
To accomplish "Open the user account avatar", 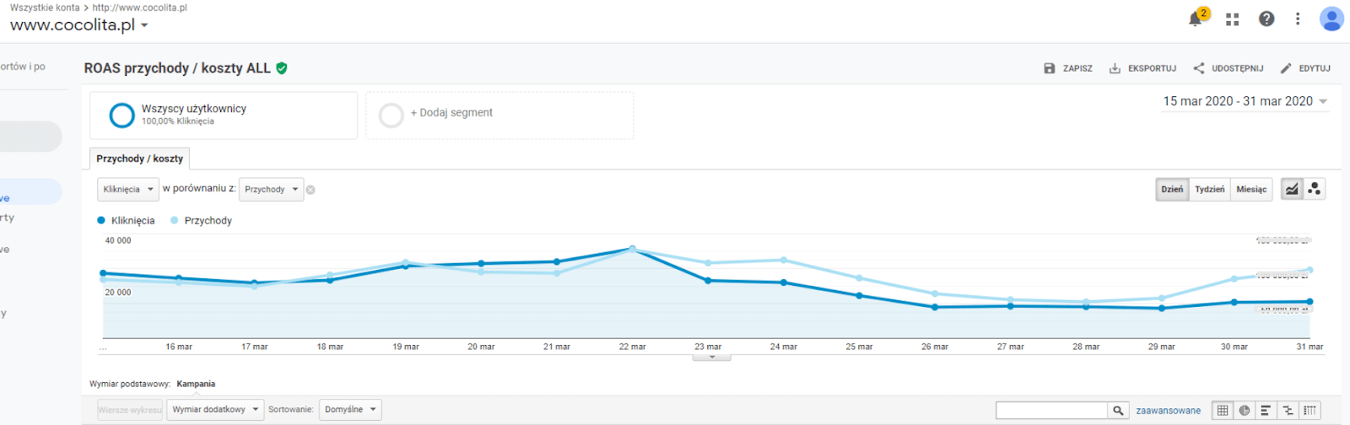I will point(1331,19).
